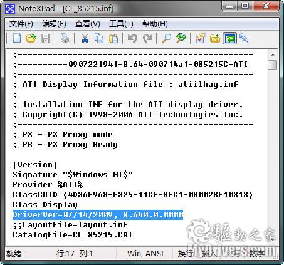Image resolution: width=284 pixels, height=265 pixels.
Task: Click the Save floppy disk icon
Action: (x=46, y=38)
